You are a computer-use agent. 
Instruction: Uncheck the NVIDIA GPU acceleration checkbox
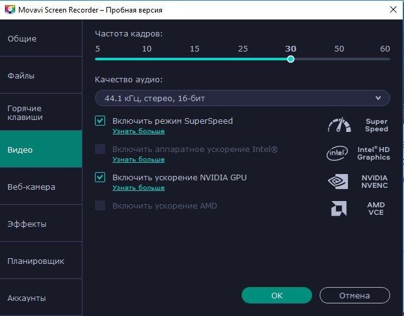pyautogui.click(x=100, y=177)
